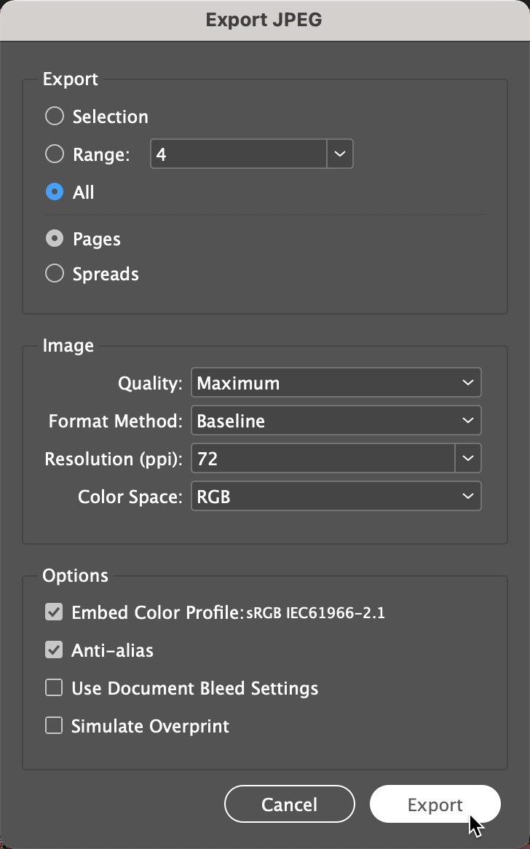Expand the Range dropdown arrow
530x849 pixels.
point(340,154)
